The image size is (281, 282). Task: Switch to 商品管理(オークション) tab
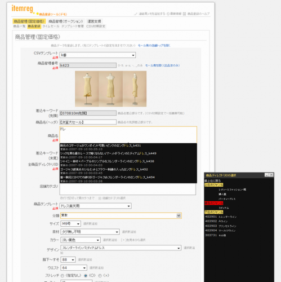coord(66,21)
